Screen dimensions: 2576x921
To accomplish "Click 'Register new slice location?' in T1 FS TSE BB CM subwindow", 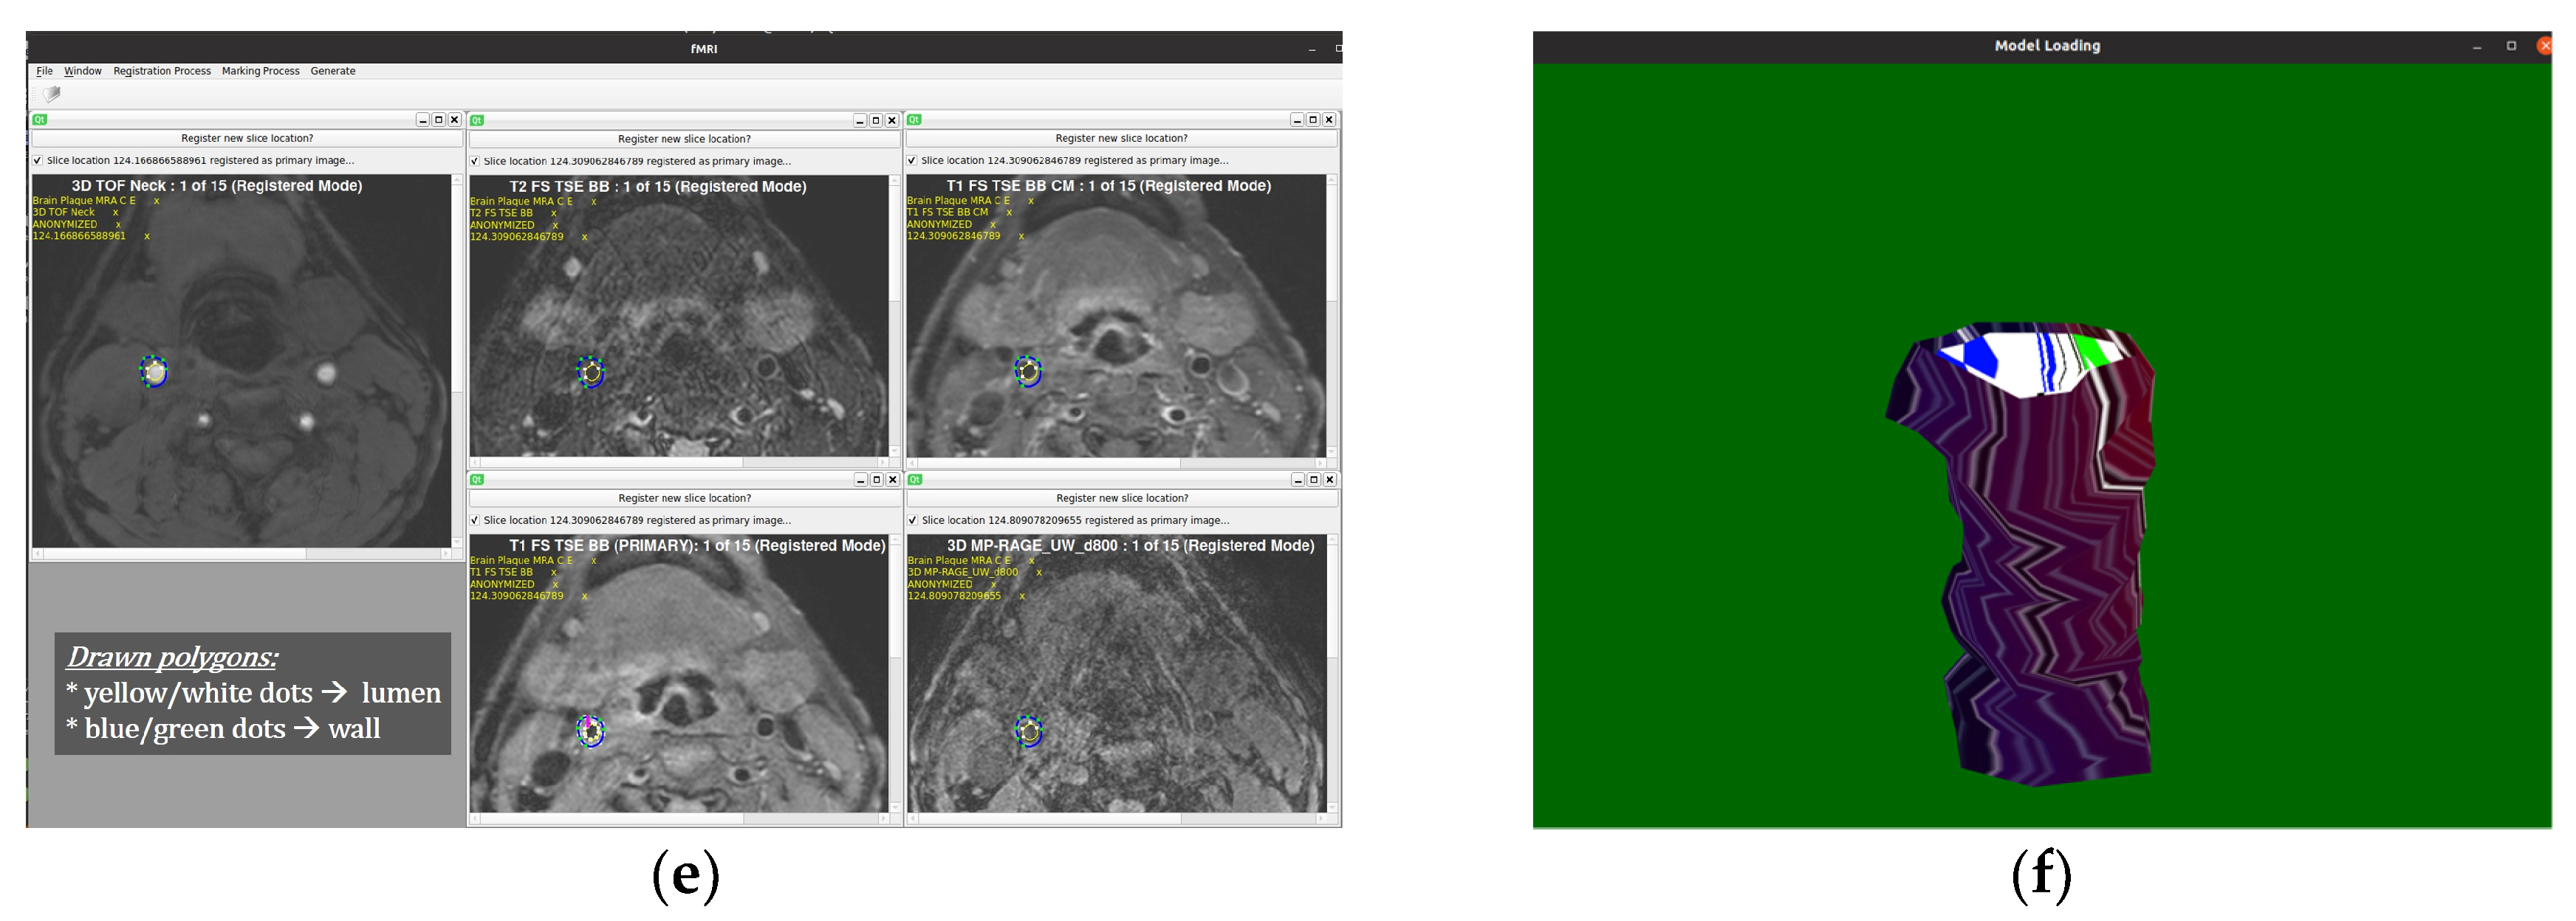I will coord(1122,139).
